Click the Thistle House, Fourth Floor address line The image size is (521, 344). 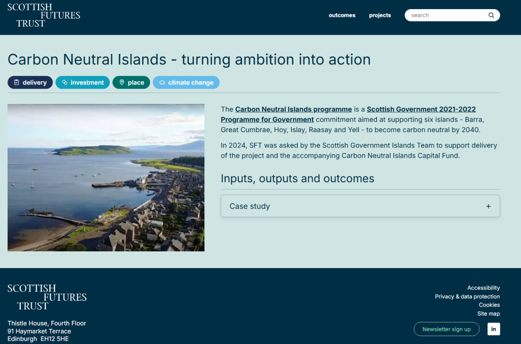pyautogui.click(x=47, y=323)
